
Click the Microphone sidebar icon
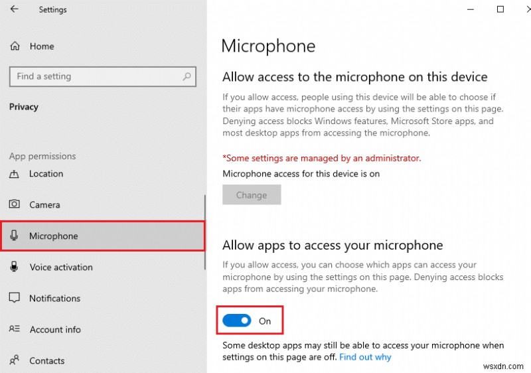14,235
